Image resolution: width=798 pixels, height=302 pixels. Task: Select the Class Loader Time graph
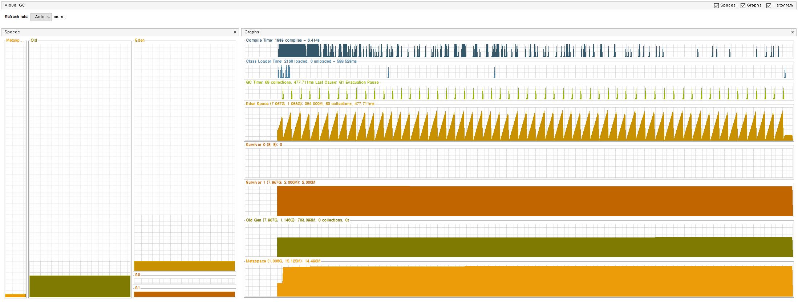click(518, 71)
